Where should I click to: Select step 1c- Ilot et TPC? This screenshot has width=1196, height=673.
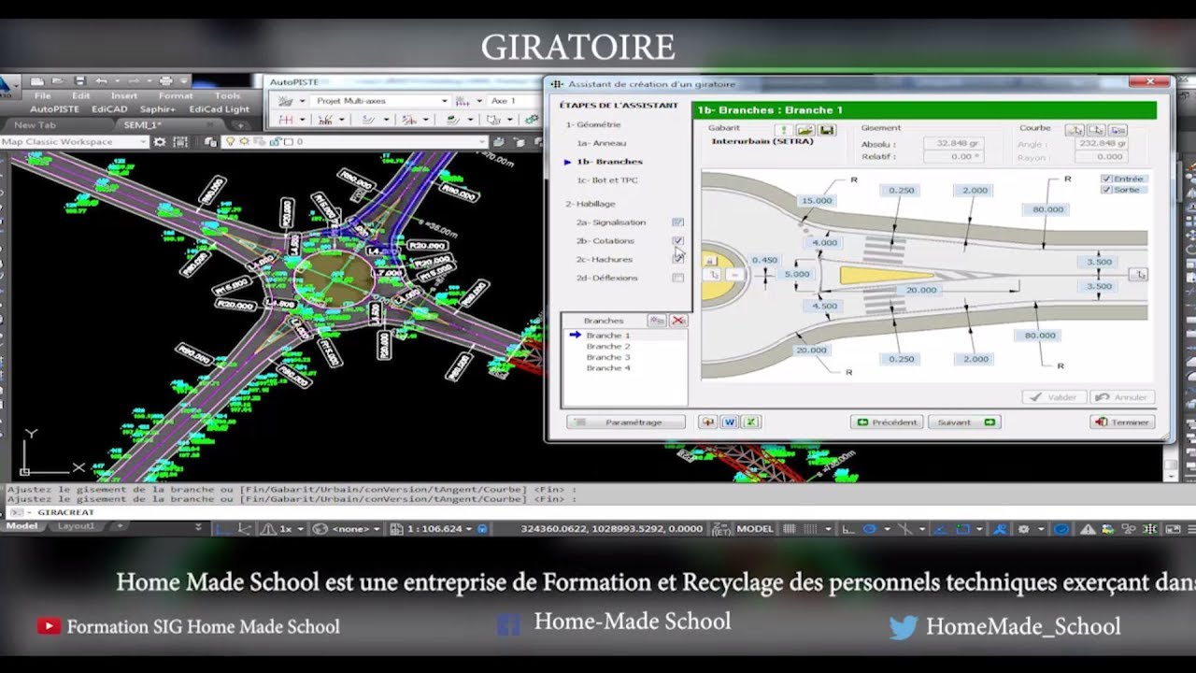click(x=607, y=179)
